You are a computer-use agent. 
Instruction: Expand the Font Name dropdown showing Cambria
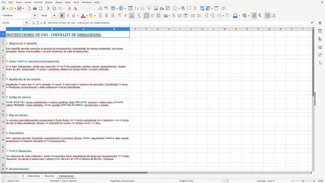(34, 16)
